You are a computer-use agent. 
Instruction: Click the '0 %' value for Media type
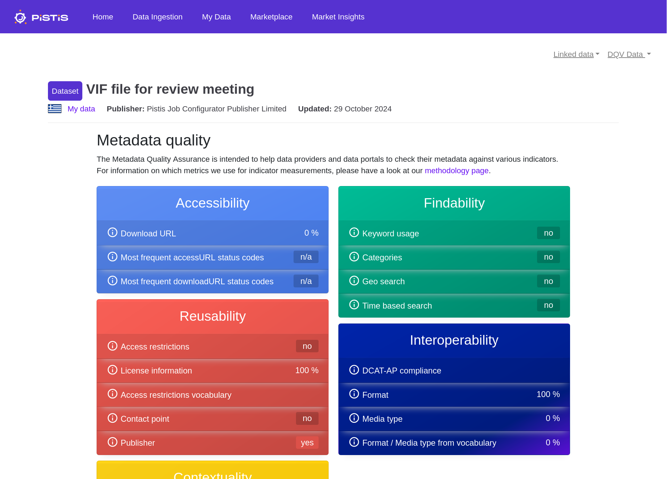(553, 418)
